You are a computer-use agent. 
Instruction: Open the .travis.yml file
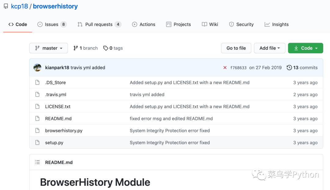pos(56,94)
